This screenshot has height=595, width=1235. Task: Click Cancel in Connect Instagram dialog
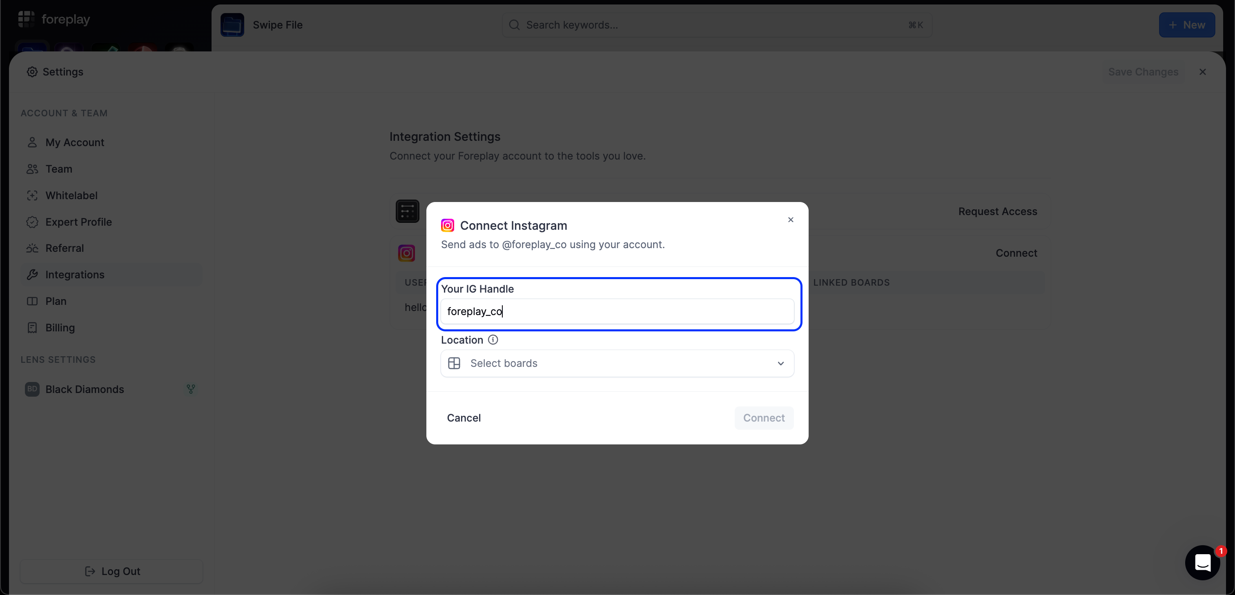point(464,418)
